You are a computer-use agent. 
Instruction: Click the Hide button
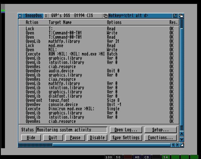pos(31,138)
